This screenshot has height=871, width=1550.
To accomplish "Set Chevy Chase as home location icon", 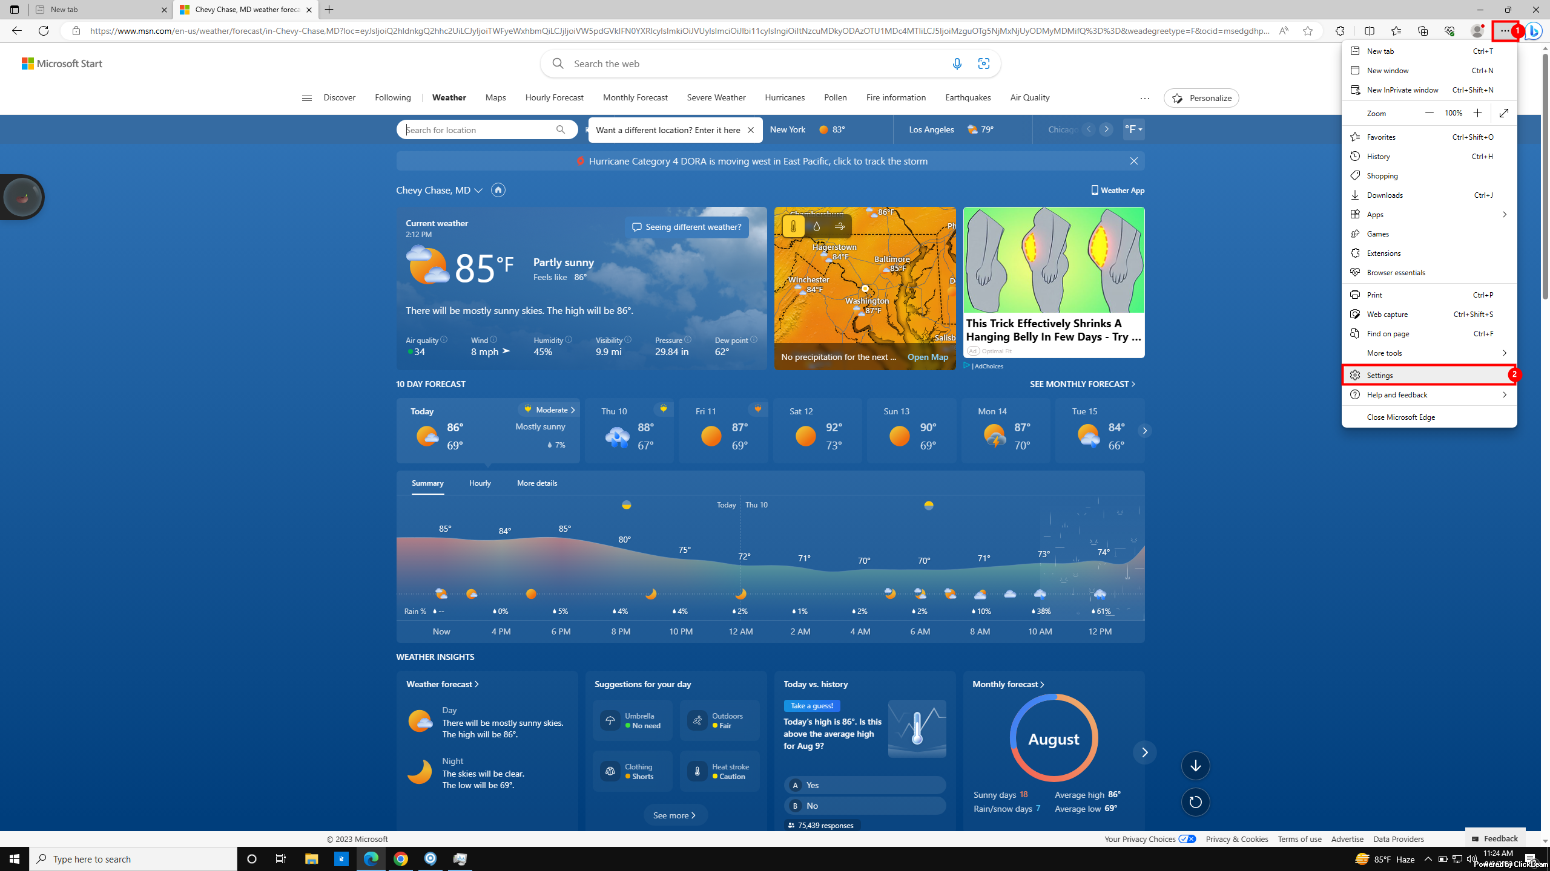I will click(x=498, y=190).
